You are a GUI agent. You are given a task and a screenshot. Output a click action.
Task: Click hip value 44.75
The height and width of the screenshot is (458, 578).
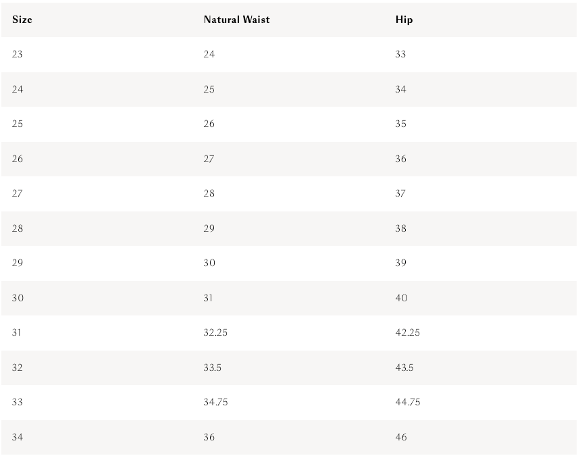tap(408, 403)
